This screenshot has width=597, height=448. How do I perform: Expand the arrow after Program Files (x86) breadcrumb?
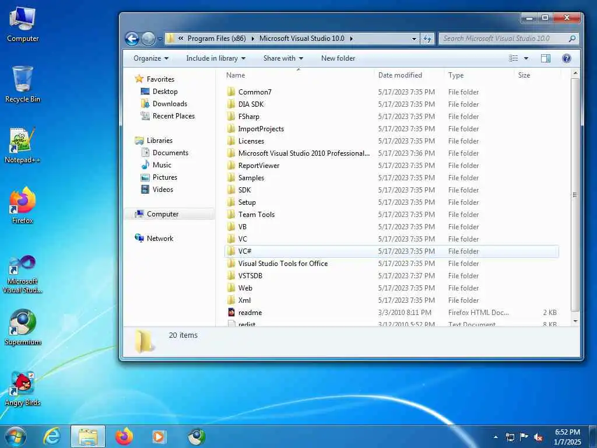[252, 38]
